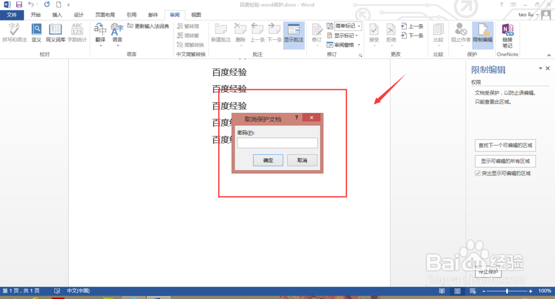This screenshot has width=555, height=299.
Task: Open the 同义词库 thesaurus
Action: pyautogui.click(x=55, y=33)
